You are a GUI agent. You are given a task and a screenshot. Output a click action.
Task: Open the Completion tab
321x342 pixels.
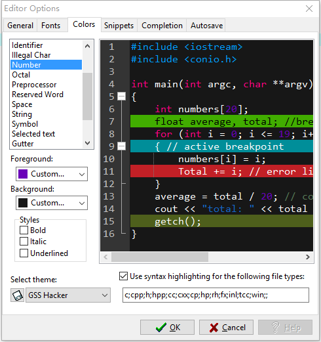162,26
